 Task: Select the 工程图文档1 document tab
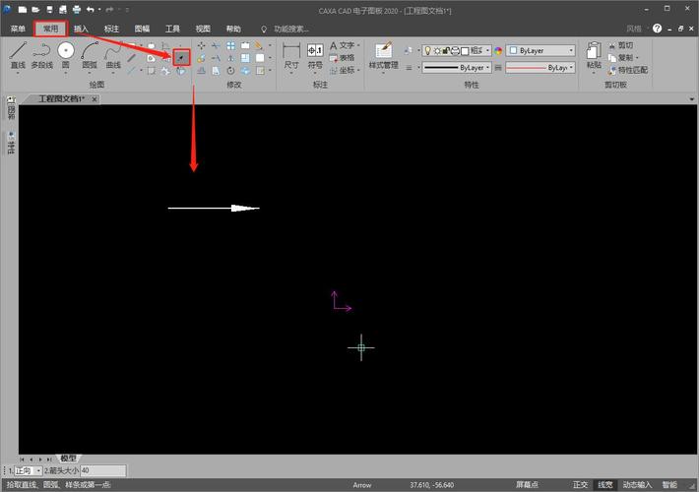(x=61, y=99)
